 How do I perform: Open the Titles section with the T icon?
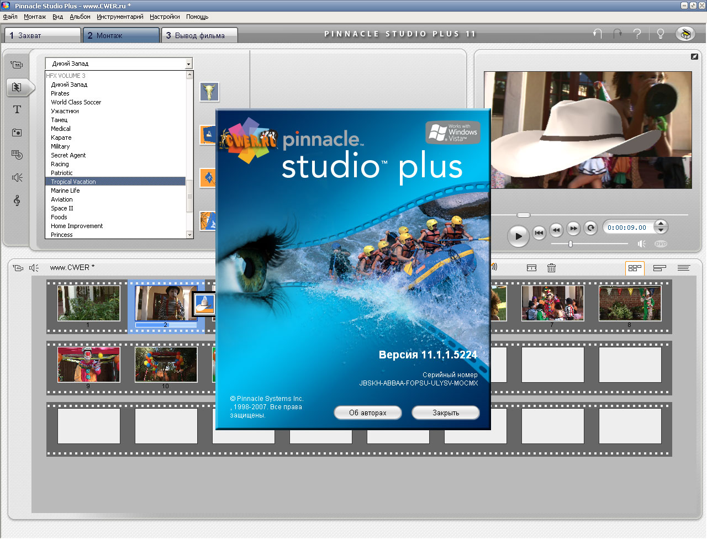tap(17, 109)
